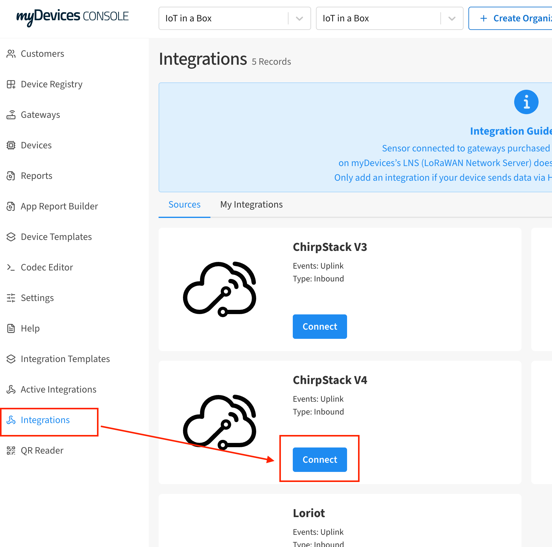Connect the ChirpStack V4 integration
This screenshot has height=547, width=552.
click(x=320, y=460)
